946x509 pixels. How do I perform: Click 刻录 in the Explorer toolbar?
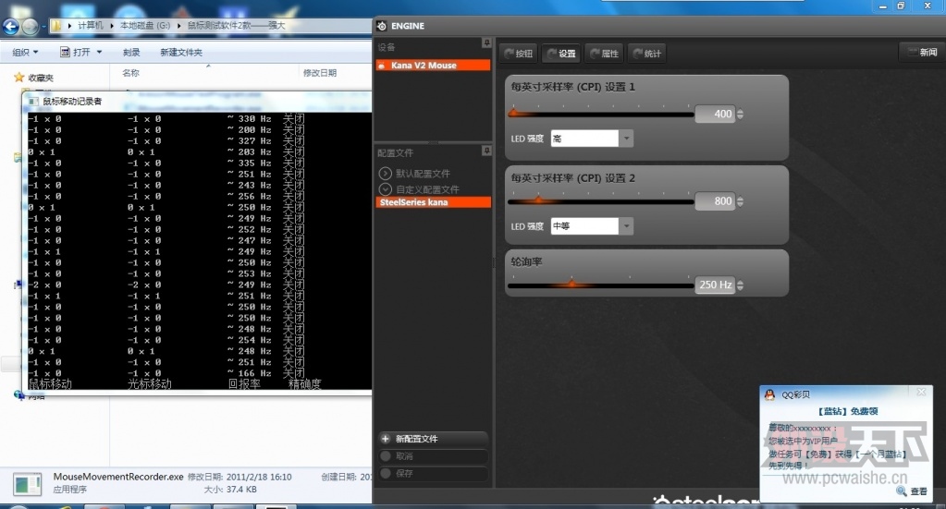tap(131, 53)
